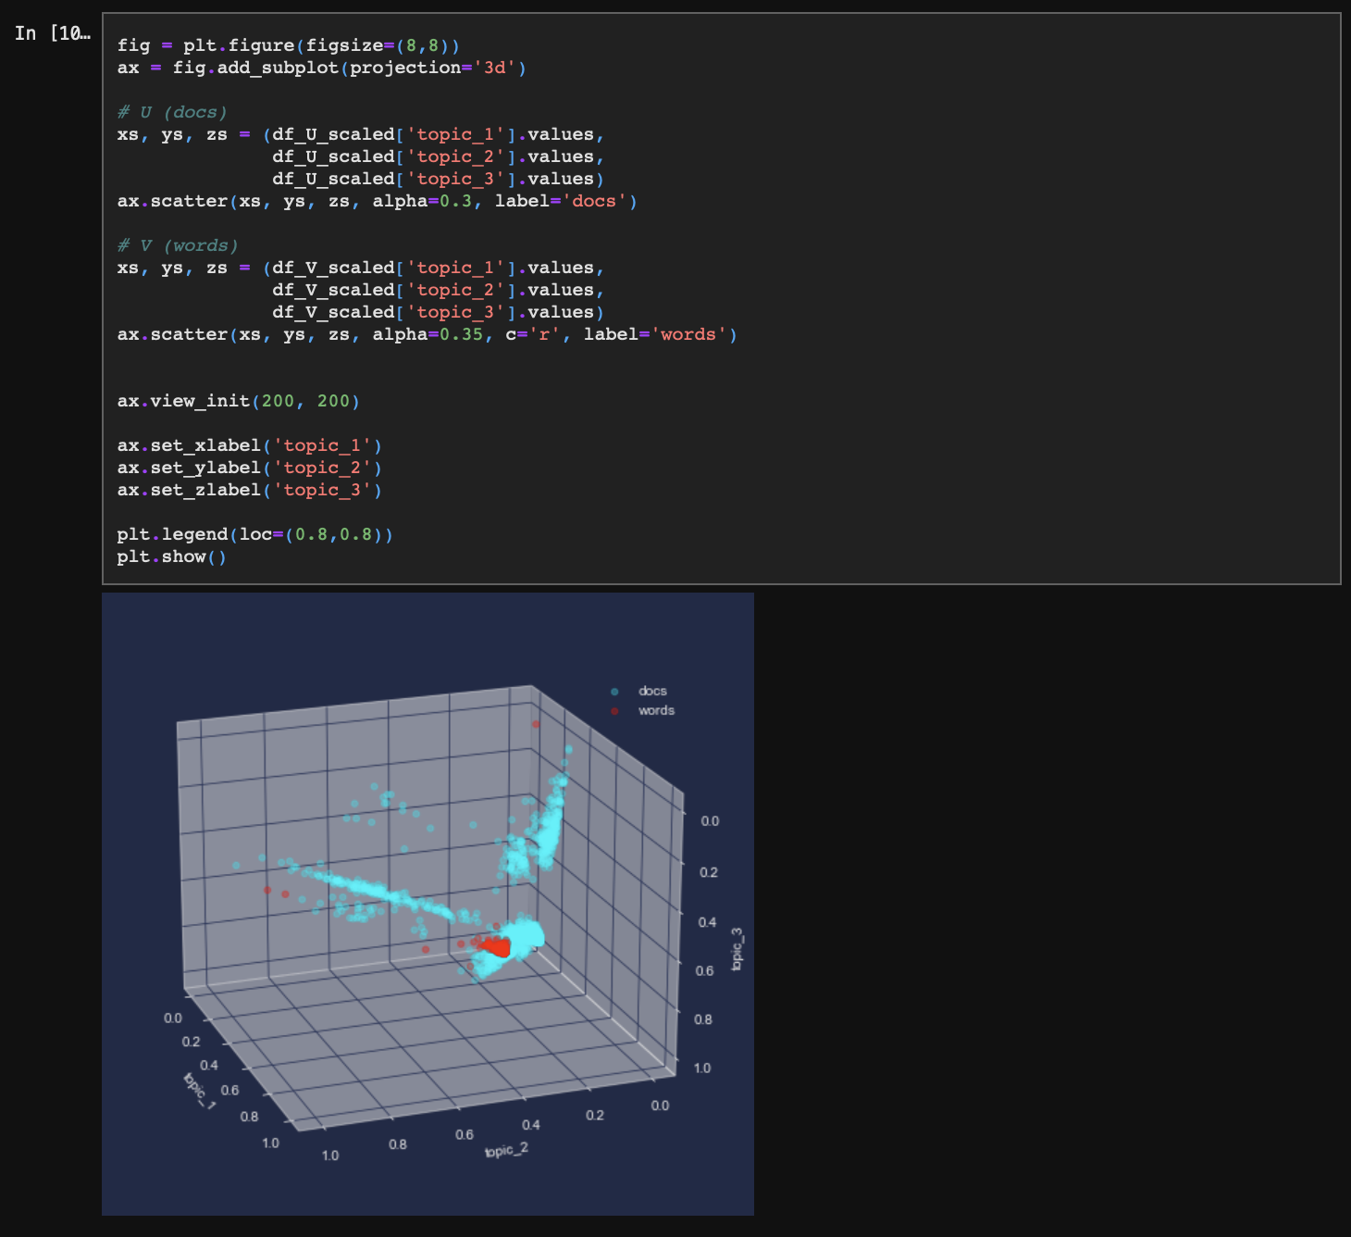Click the line ax.set_zlabel('topic_3')
This screenshot has height=1237, width=1351.
[x=249, y=490]
